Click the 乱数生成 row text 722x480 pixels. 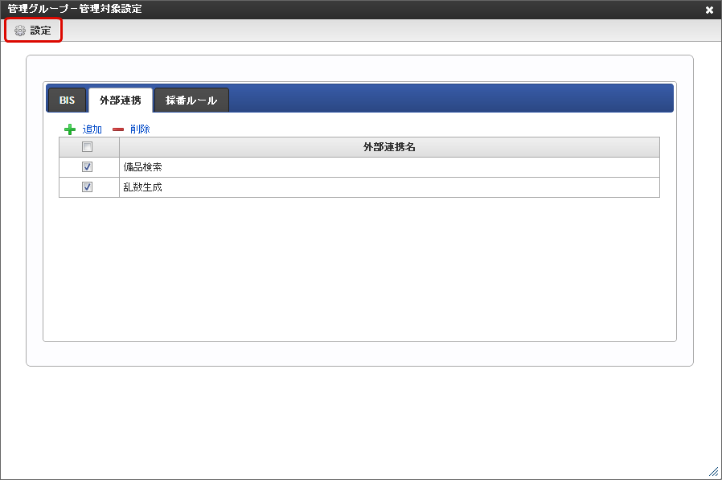[x=143, y=187]
